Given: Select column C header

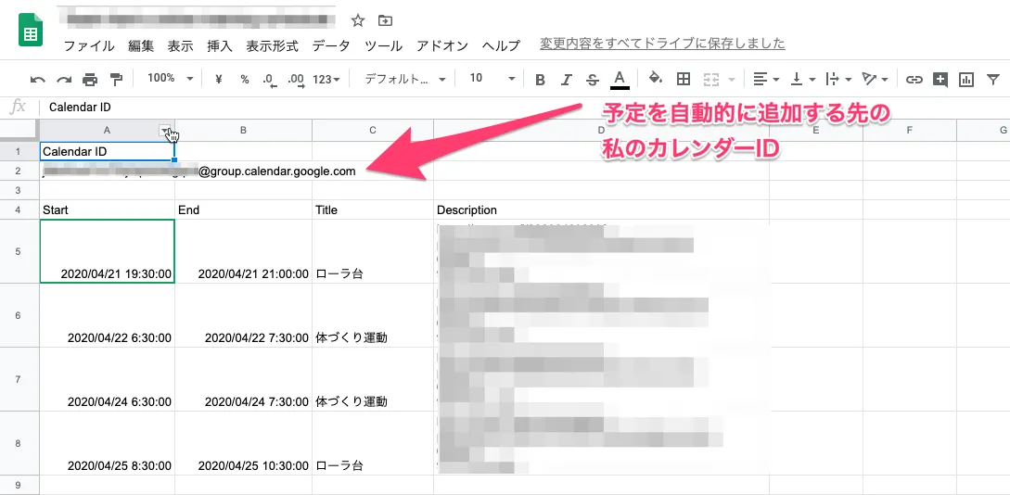Looking at the screenshot, I should click(373, 130).
